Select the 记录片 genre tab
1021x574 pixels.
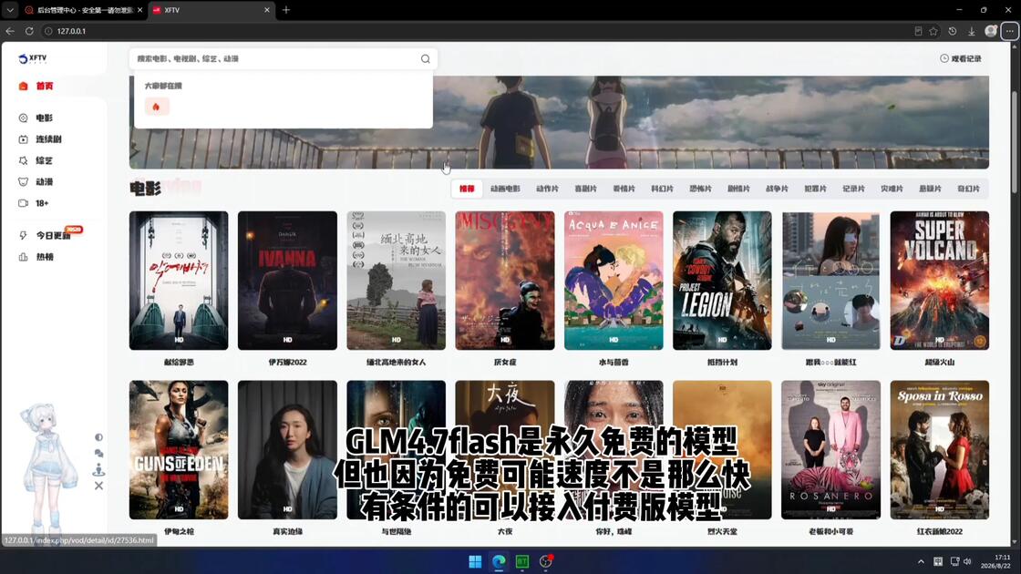point(853,189)
